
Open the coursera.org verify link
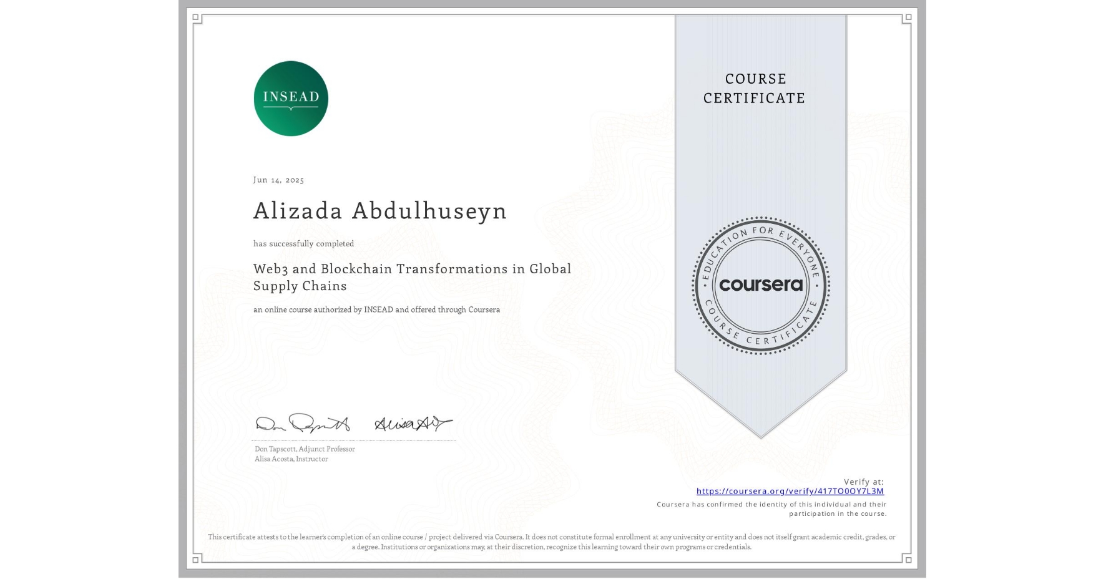(x=790, y=491)
